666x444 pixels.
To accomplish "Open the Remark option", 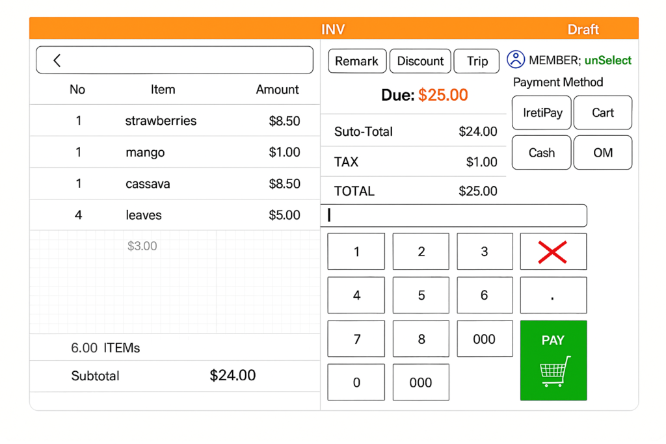I will pyautogui.click(x=357, y=61).
